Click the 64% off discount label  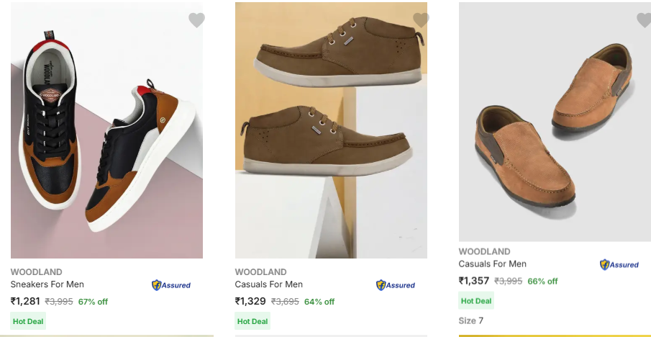tap(319, 302)
